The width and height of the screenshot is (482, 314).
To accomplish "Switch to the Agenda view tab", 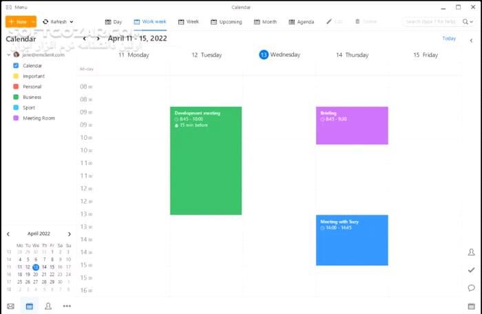I will [301, 22].
